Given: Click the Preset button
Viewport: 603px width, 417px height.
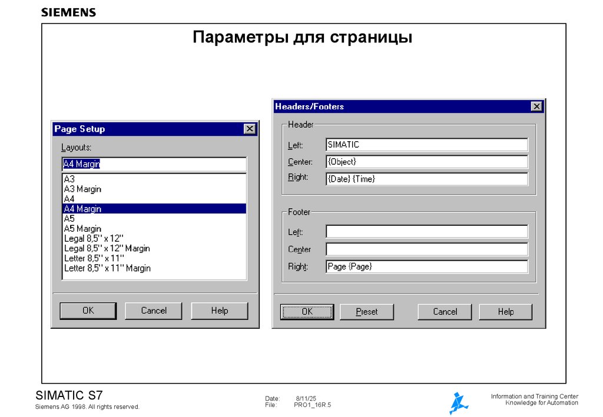Looking at the screenshot, I should [x=367, y=312].
